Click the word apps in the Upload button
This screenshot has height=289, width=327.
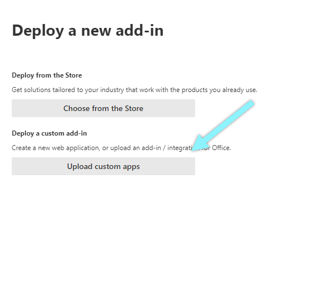point(131,167)
